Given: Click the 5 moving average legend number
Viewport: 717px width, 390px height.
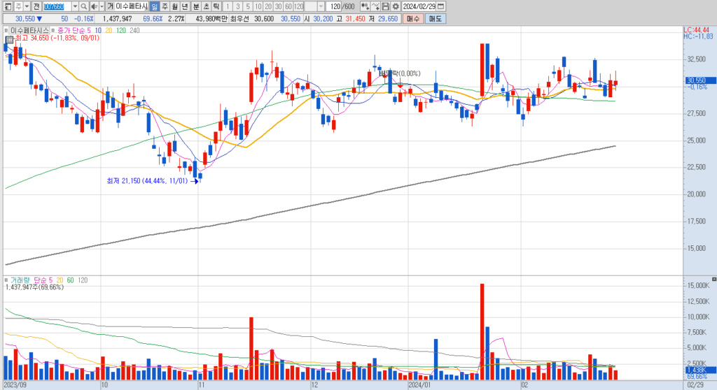Looking at the screenshot, I should click(89, 30).
